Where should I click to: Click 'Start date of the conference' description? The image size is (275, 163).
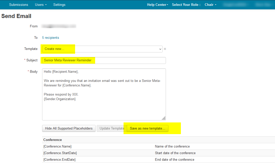pyautogui.click(x=175, y=153)
